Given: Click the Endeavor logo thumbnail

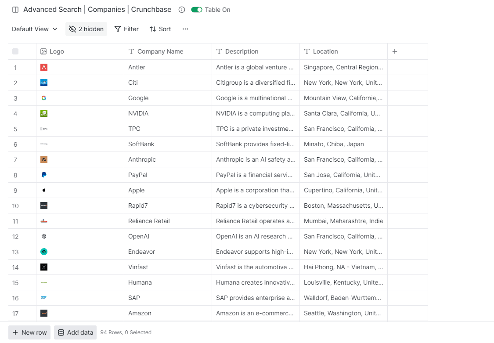Looking at the screenshot, I should (x=44, y=252).
